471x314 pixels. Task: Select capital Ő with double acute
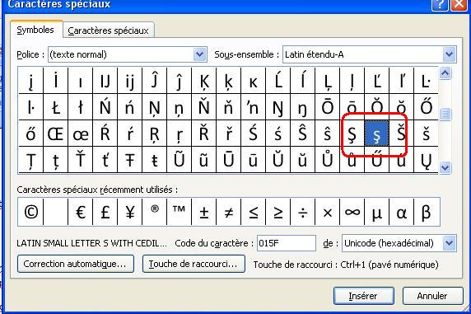pos(426,107)
